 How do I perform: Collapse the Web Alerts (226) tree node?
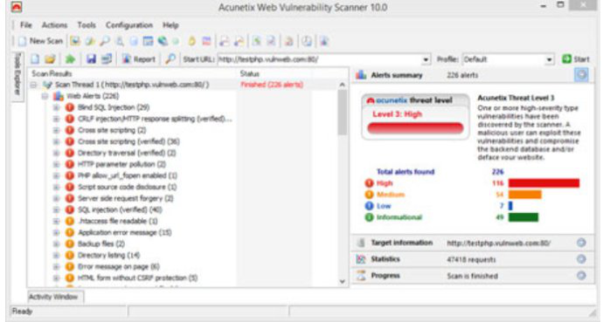click(x=45, y=96)
